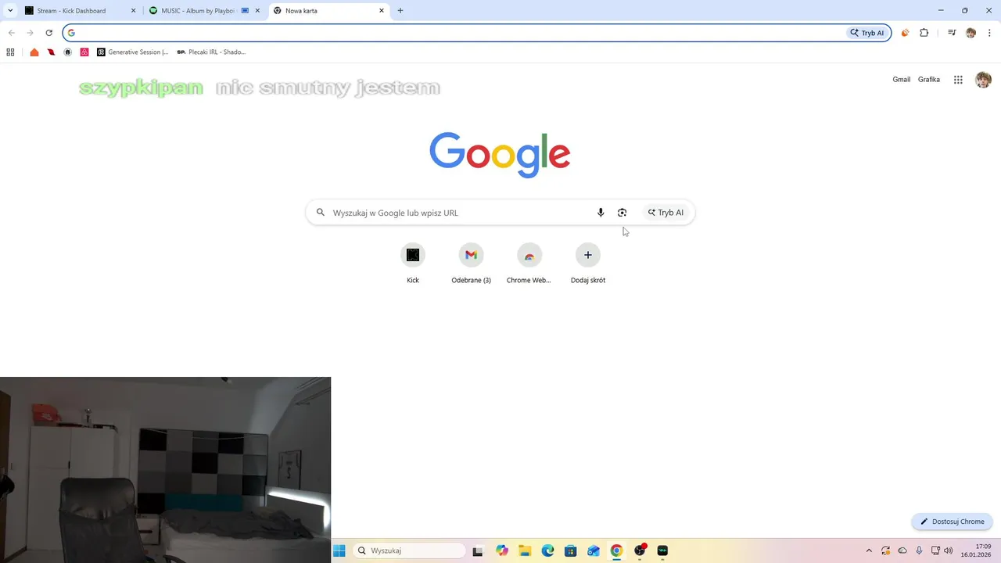Open the orange extension icon in toolbar
The width and height of the screenshot is (1001, 563).
pos(905,33)
